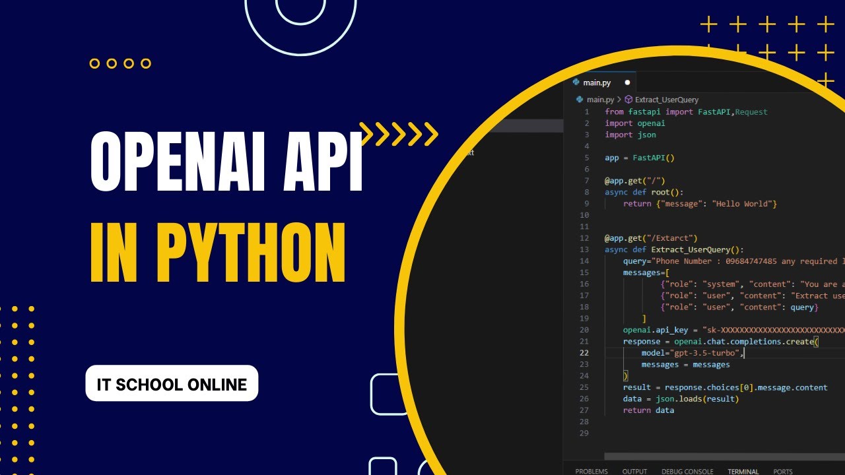Click the 'app = FastAPI()' line
The image size is (845, 475).
(640, 158)
